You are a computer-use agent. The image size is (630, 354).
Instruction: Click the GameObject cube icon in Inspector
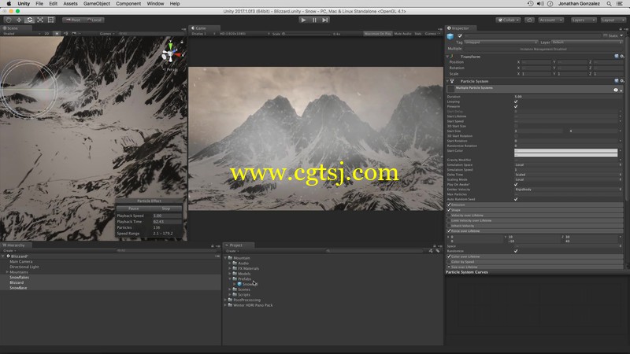pyautogui.click(x=450, y=36)
